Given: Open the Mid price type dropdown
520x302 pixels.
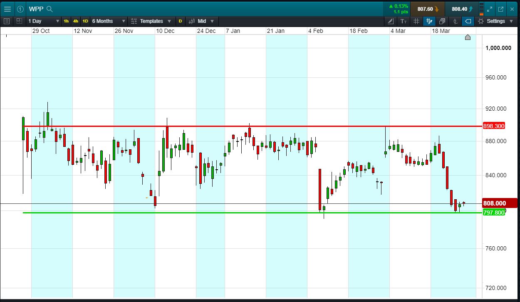Looking at the screenshot, I should (201, 21).
